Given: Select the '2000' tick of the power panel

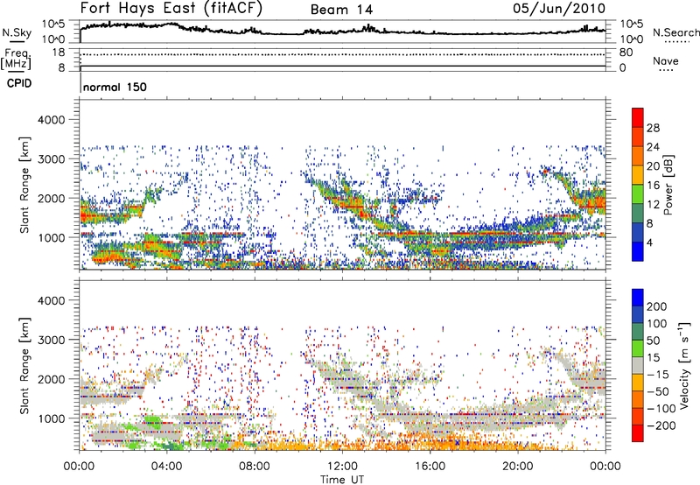Looking at the screenshot, I should pyautogui.click(x=52, y=198).
